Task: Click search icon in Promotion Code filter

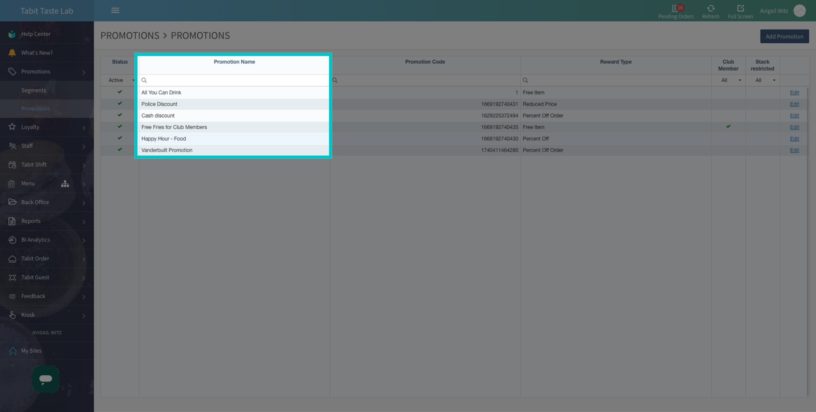Action: coord(334,80)
